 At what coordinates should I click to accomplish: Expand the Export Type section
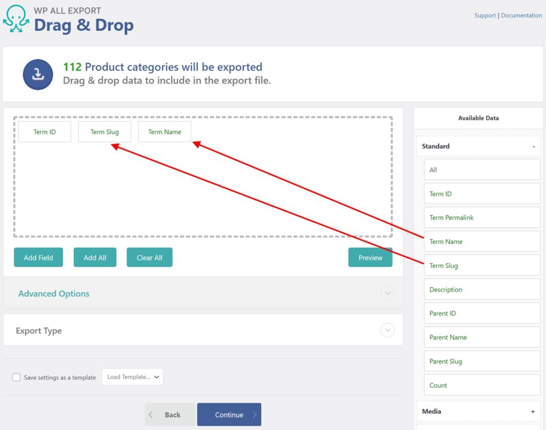click(388, 330)
